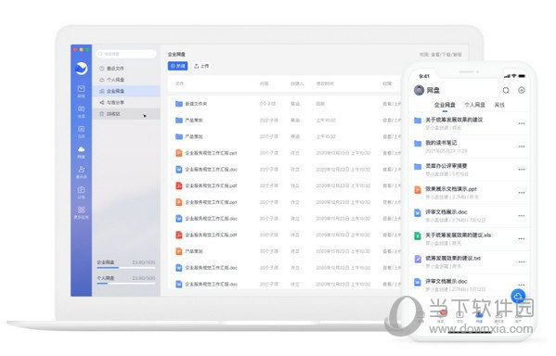The height and width of the screenshot is (356, 556).
Task: Tap the phone's plus add icon
Action: pyautogui.click(x=522, y=90)
